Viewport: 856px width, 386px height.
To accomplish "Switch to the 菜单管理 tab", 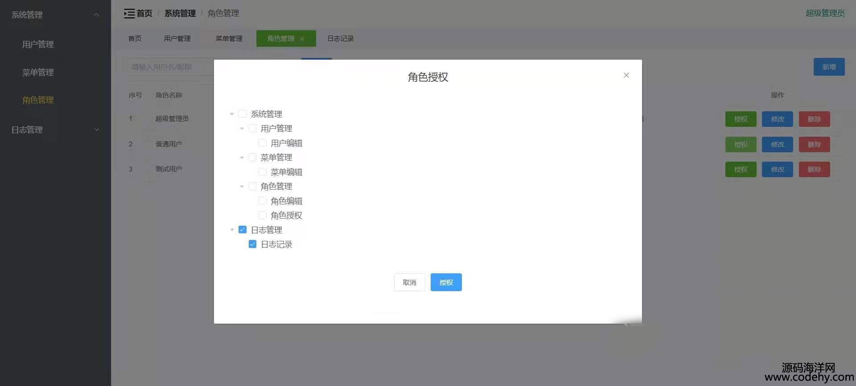I will coord(229,39).
